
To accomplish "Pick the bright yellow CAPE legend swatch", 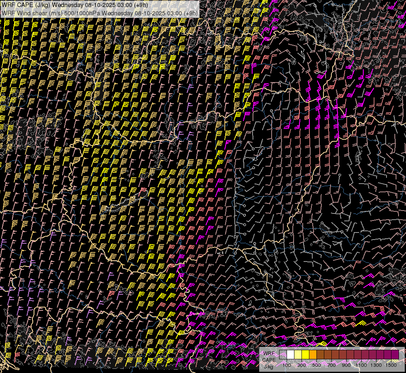I will (x=305, y=355).
